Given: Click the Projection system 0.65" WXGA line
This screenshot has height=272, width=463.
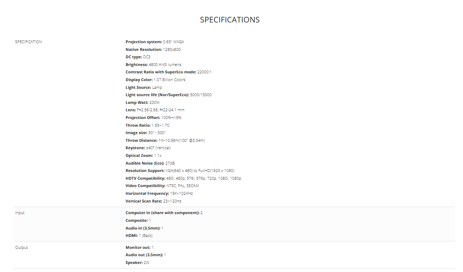Looking at the screenshot, I should click(155, 42).
